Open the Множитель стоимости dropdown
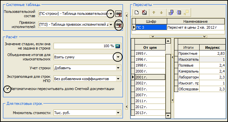This screenshot has width=228, height=122. click(118, 113)
